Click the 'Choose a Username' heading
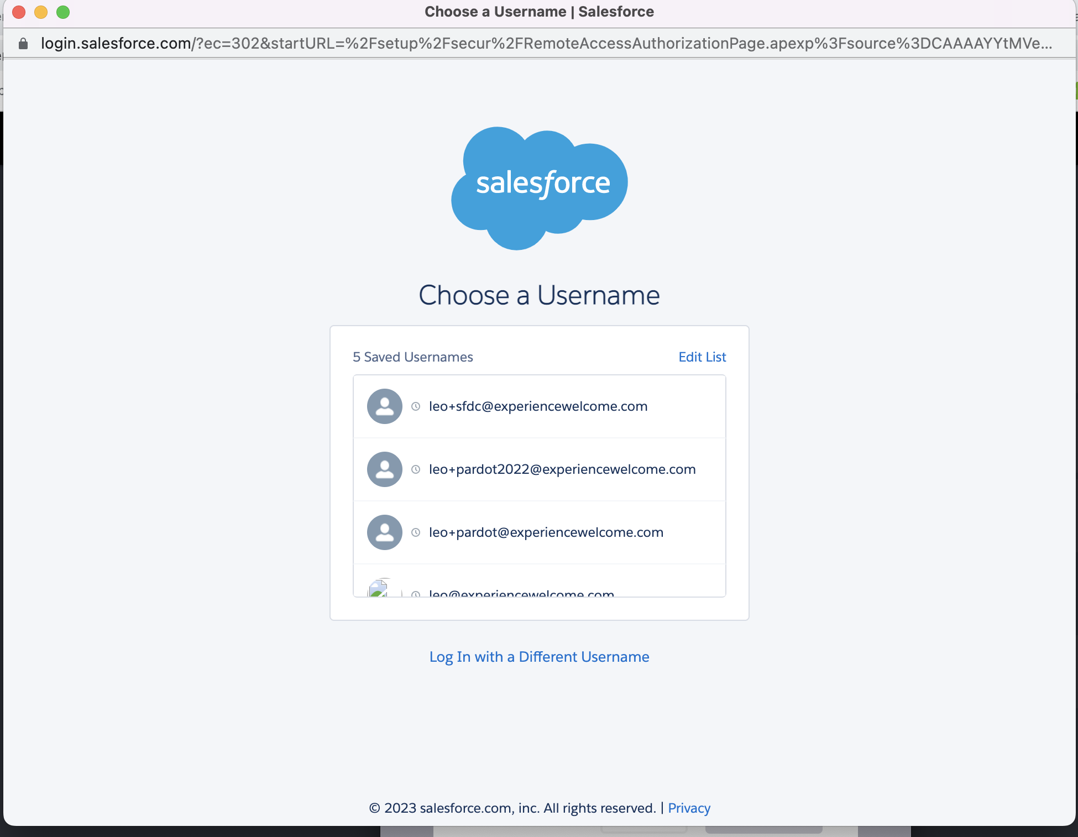 pos(540,295)
